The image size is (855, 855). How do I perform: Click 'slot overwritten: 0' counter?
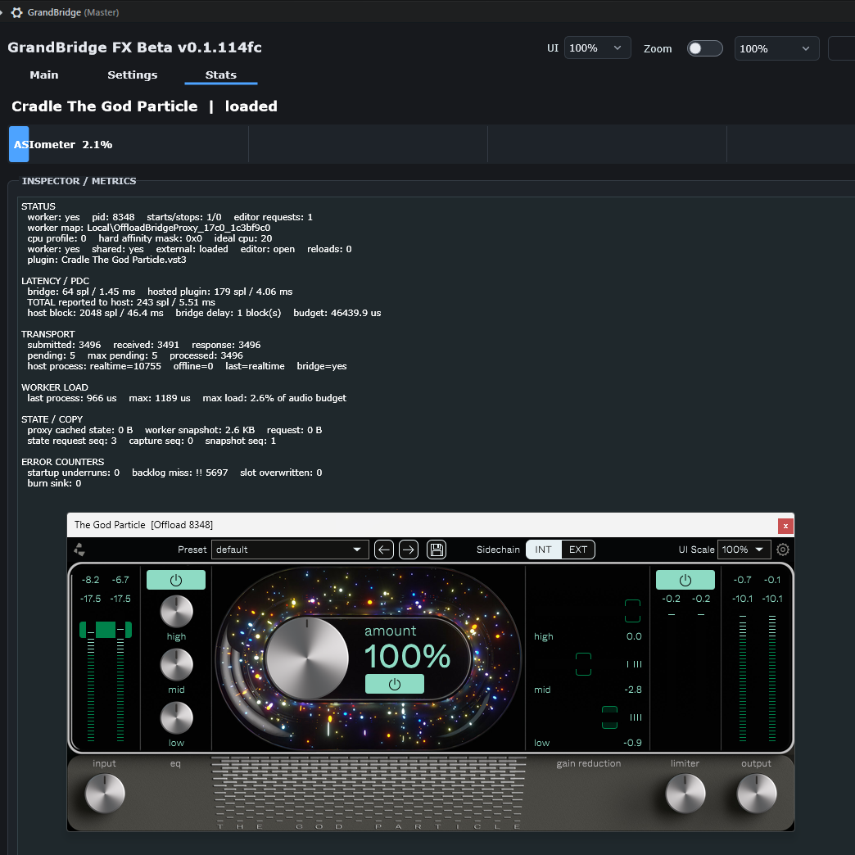pyautogui.click(x=281, y=473)
